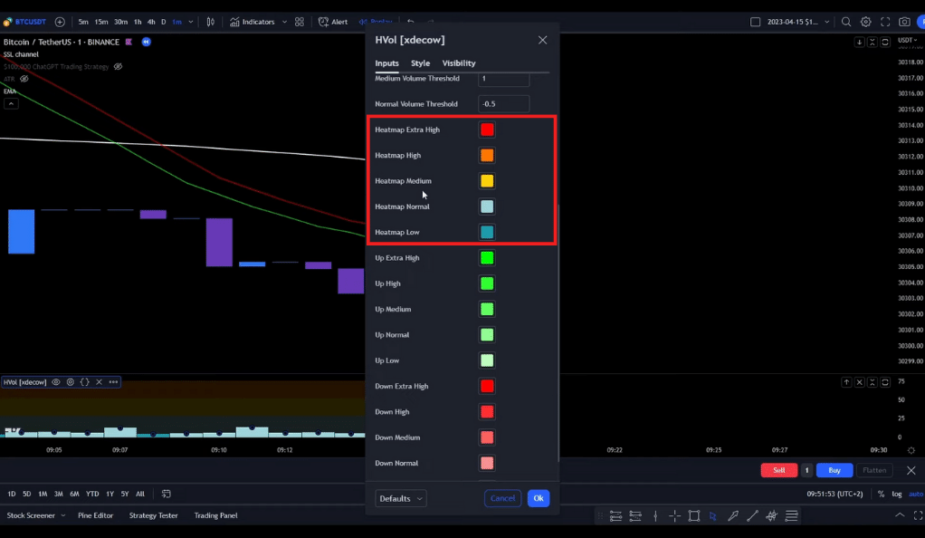Open the Pine Editor tab
Image resolution: width=925 pixels, height=538 pixels.
click(96, 515)
